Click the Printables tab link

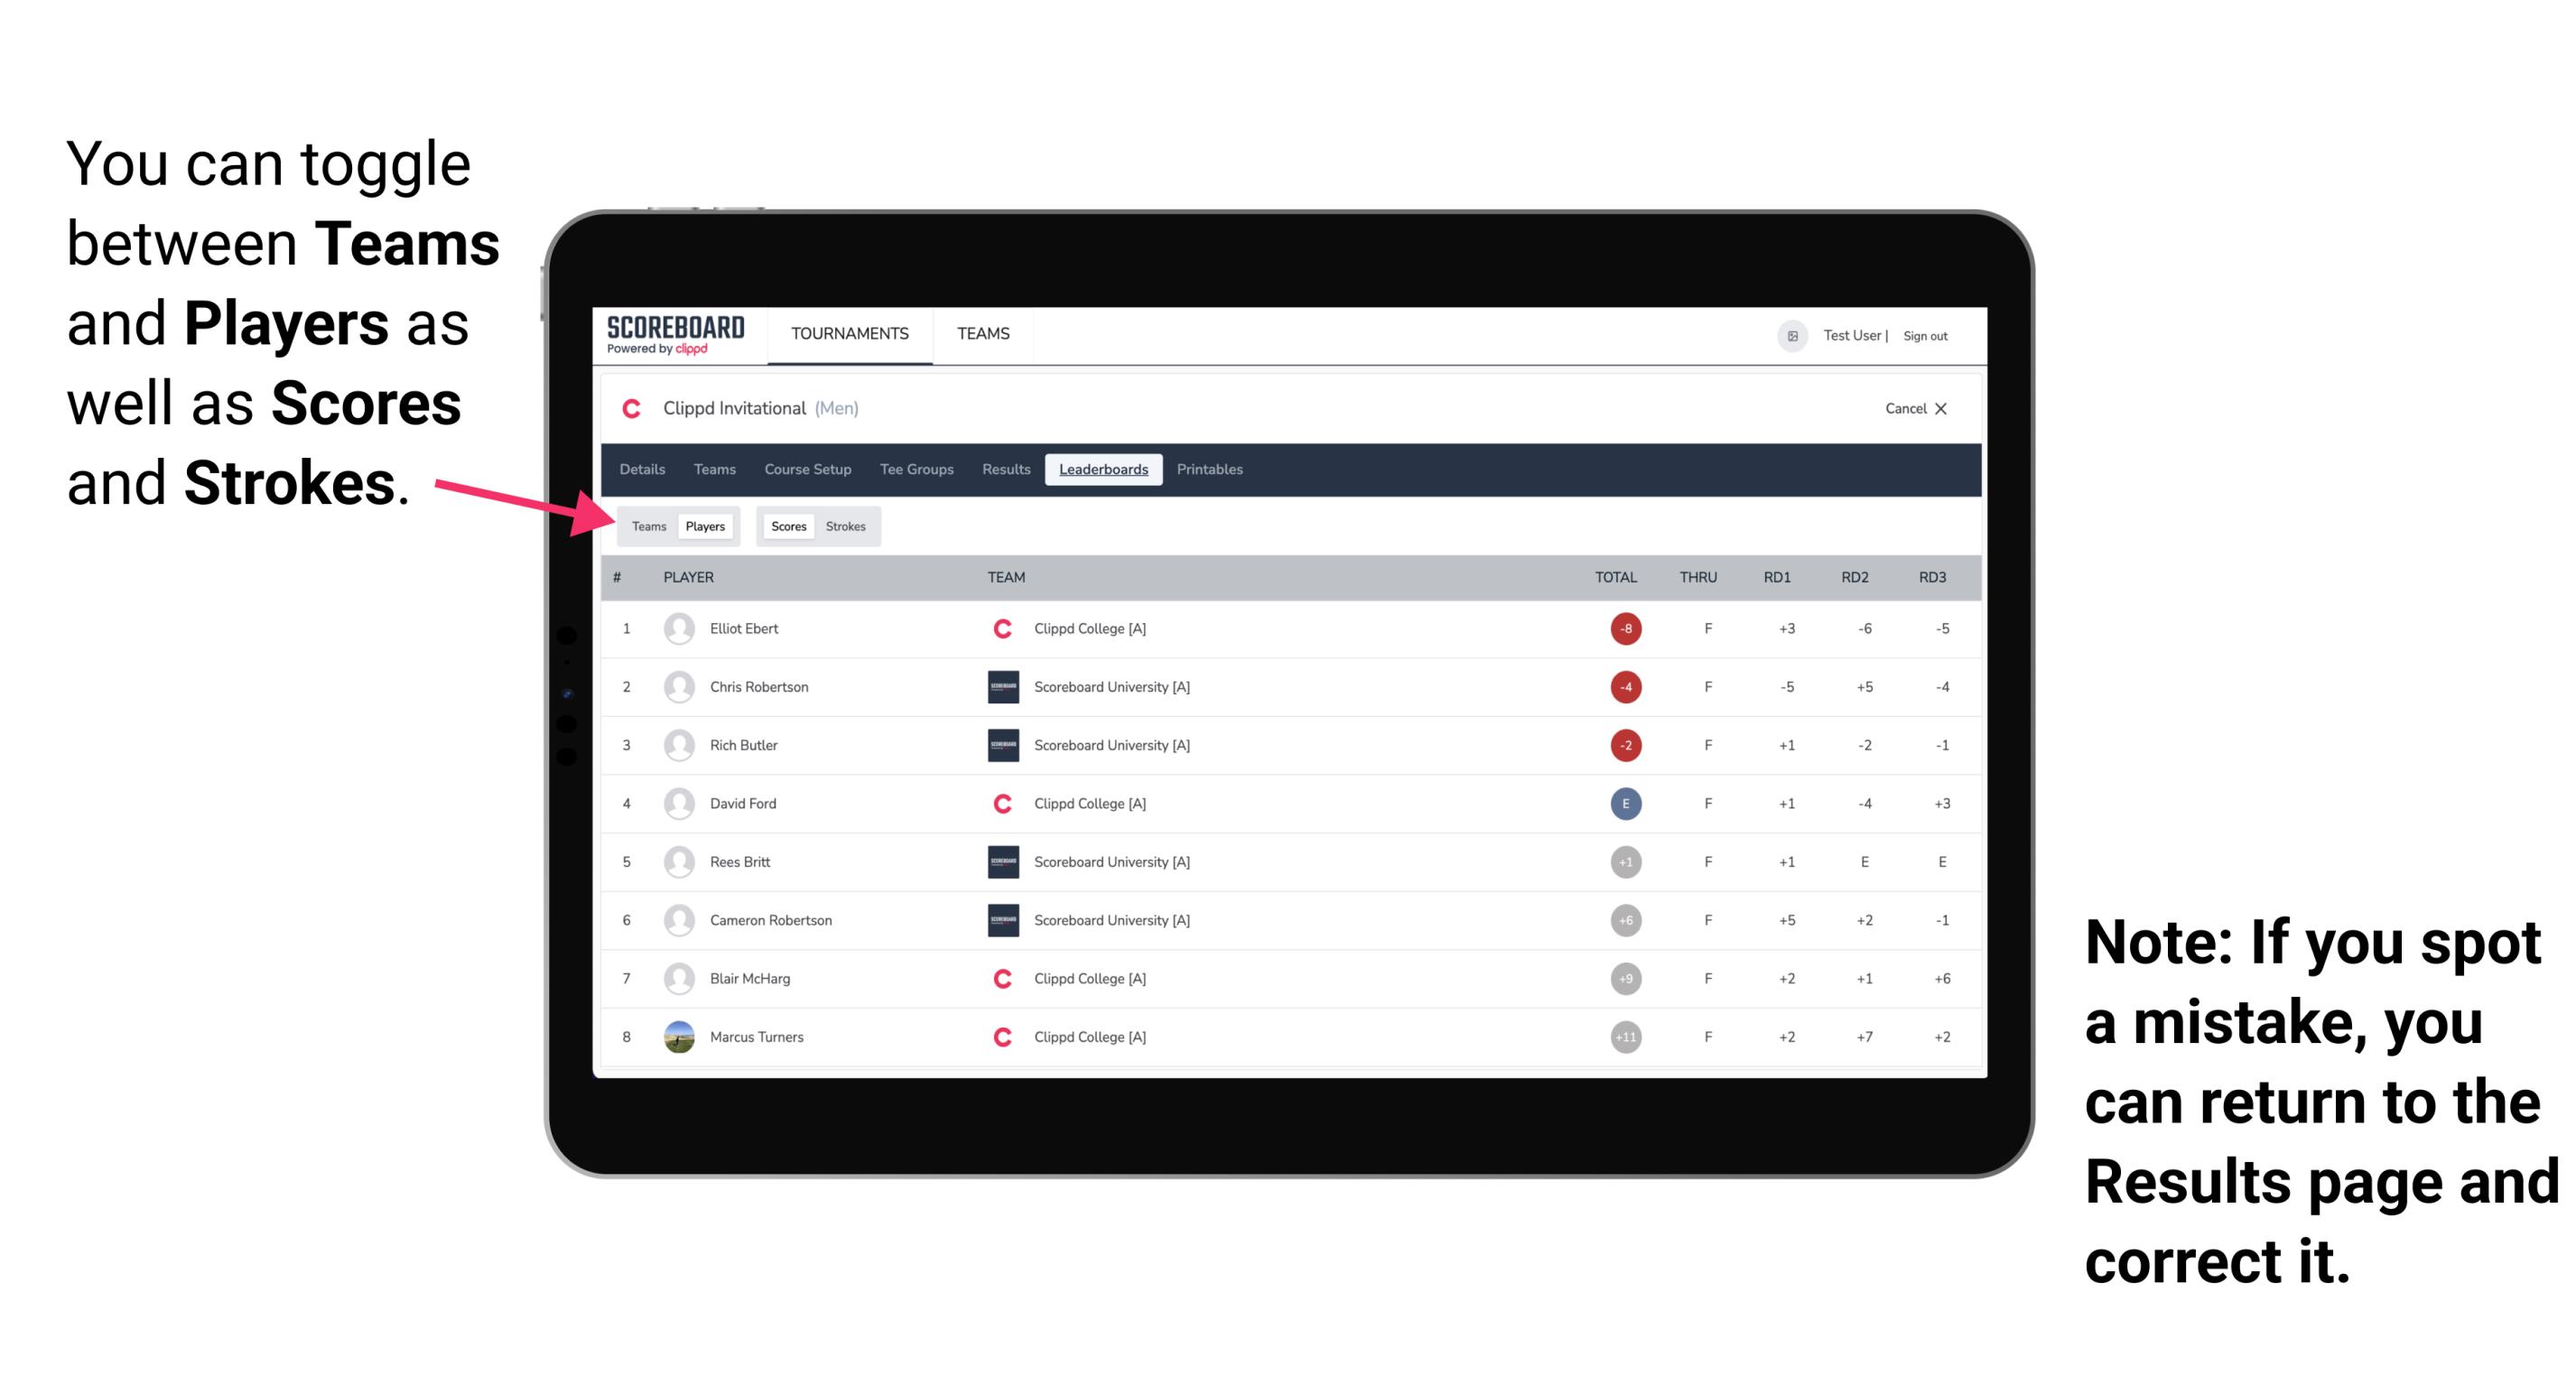pyautogui.click(x=1211, y=470)
